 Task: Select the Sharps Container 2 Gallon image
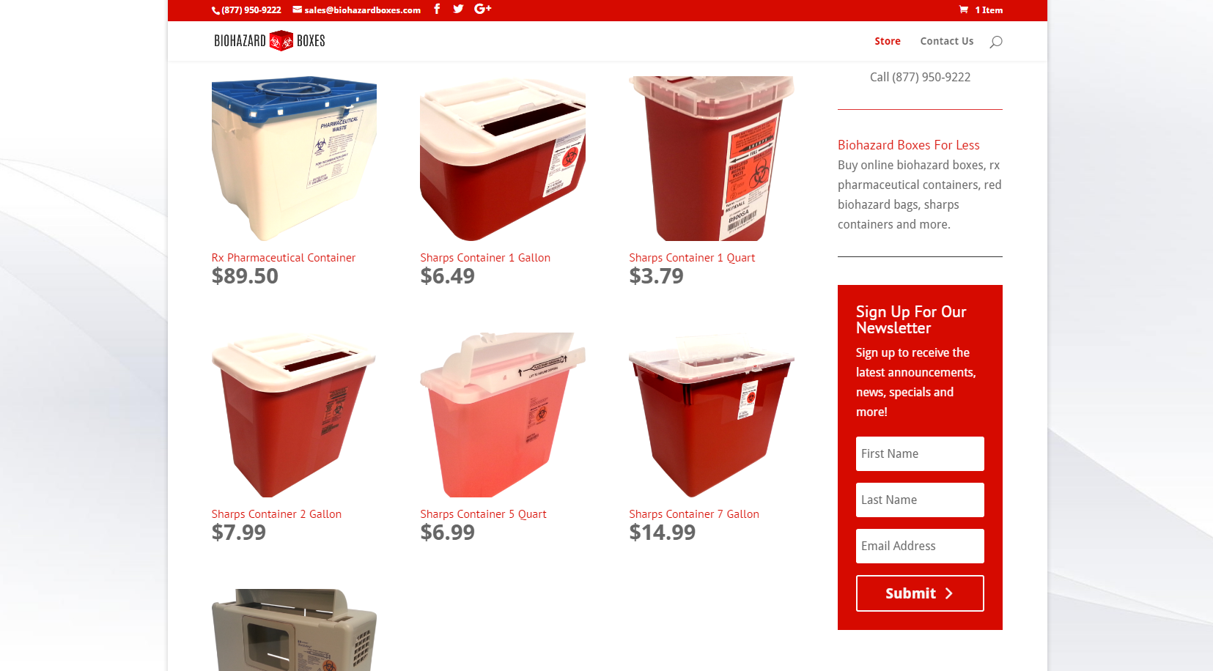coord(294,415)
